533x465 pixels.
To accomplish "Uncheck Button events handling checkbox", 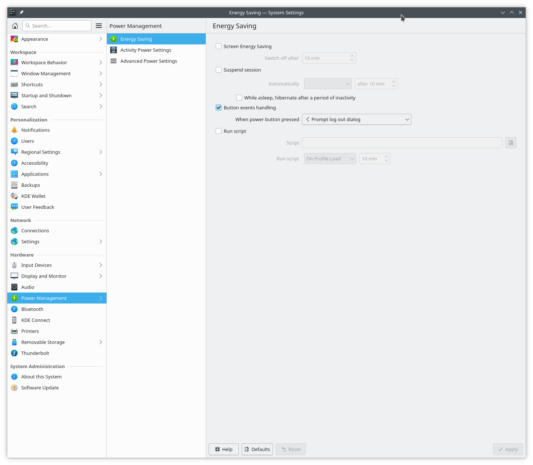I will pyautogui.click(x=219, y=108).
